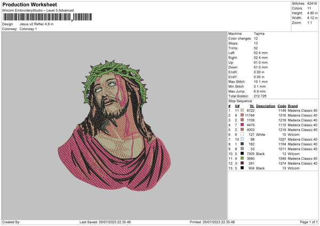
Task: Click the white swatch beside 127 White
Action: [242, 134]
